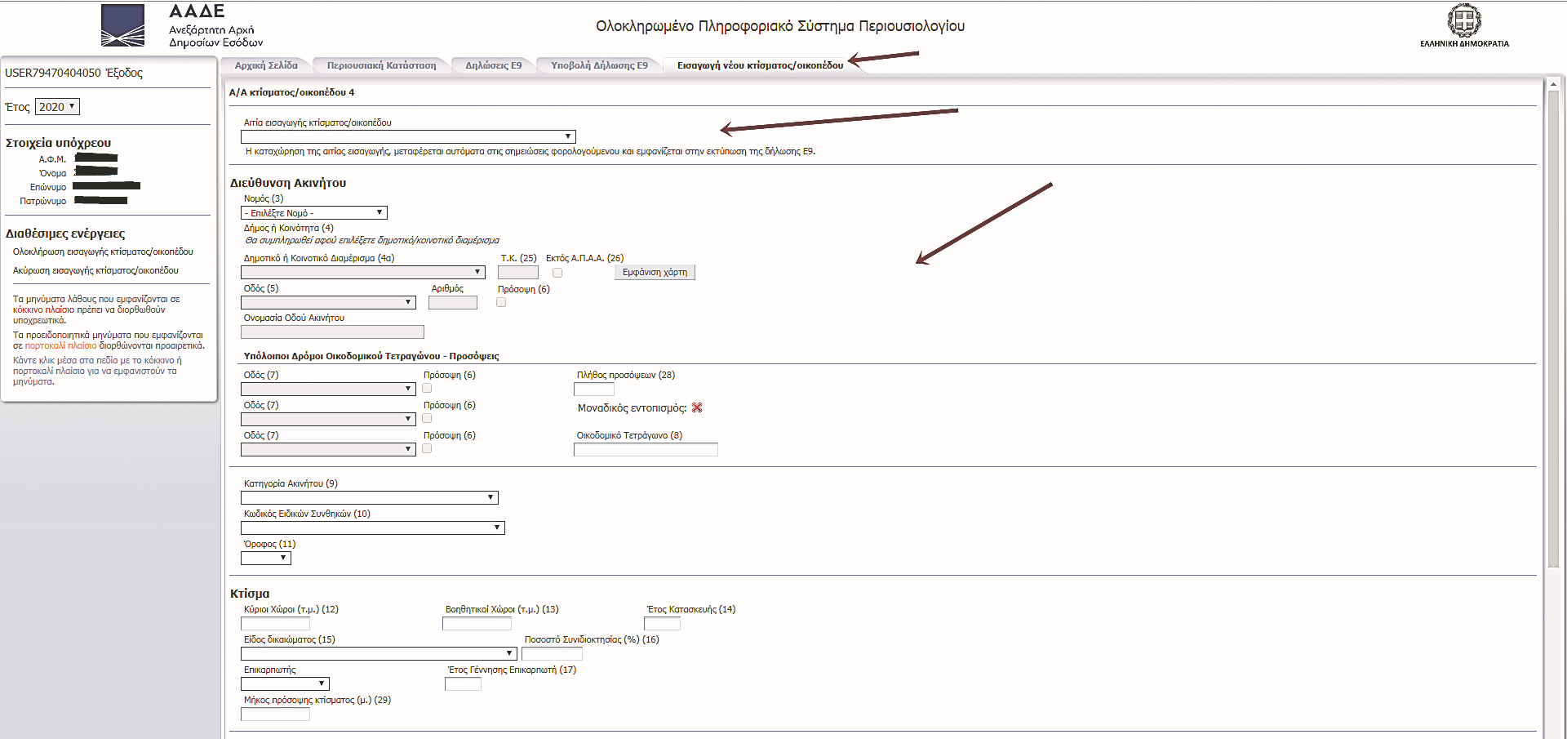The image size is (1567, 739).
Task: Go to the Δηλώσεις Ε9 tab
Action: coord(493,65)
